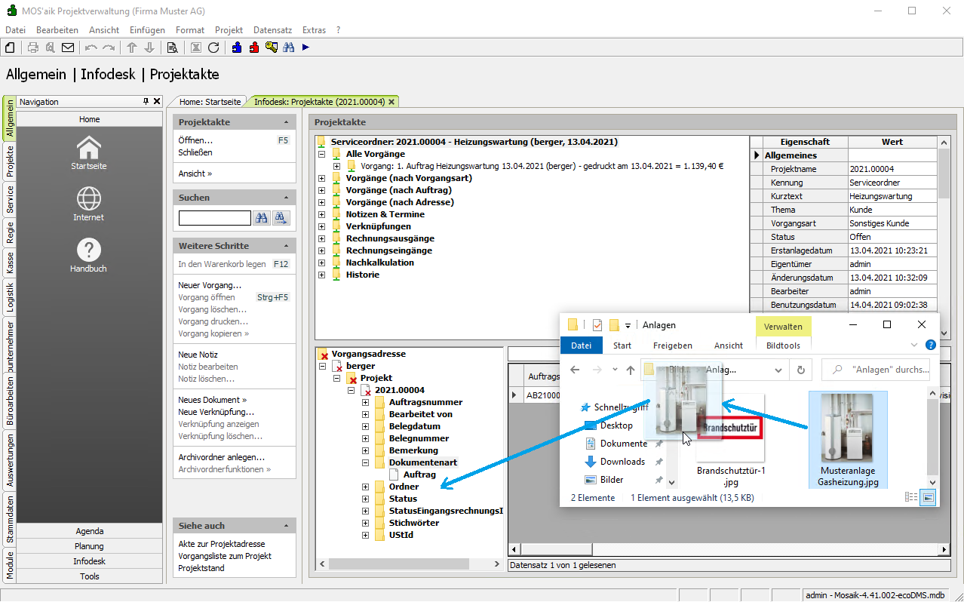
Task: Click into the Suchen search field
Action: pos(214,218)
